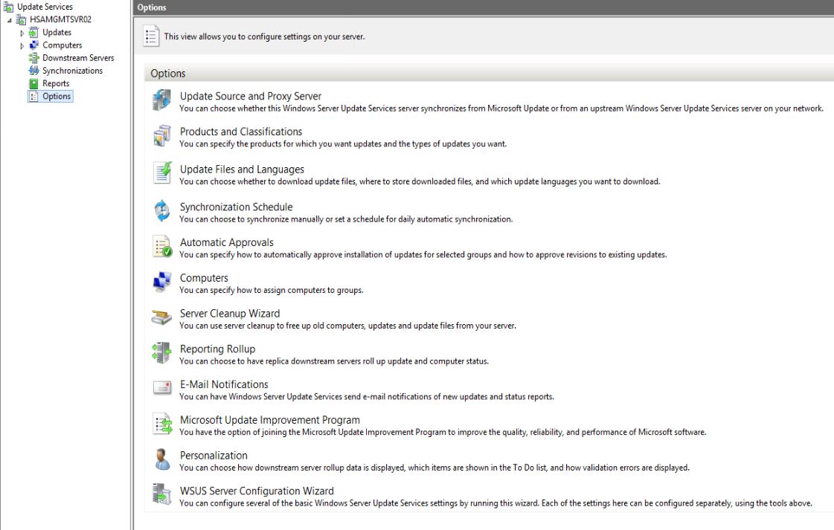Select Computers in the console tree

pos(62,45)
